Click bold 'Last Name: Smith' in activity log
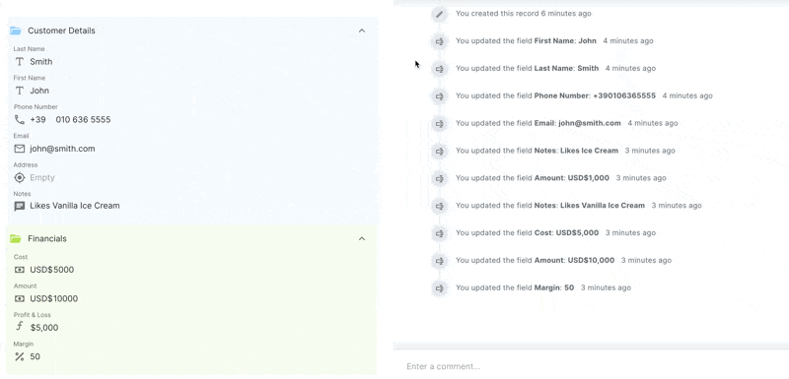789x379 pixels. 566,68
